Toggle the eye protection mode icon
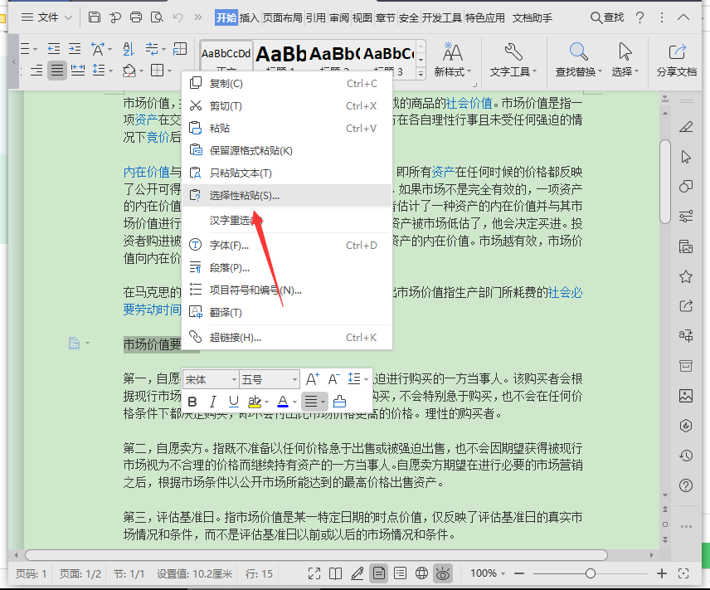710x590 pixels. coord(443,573)
